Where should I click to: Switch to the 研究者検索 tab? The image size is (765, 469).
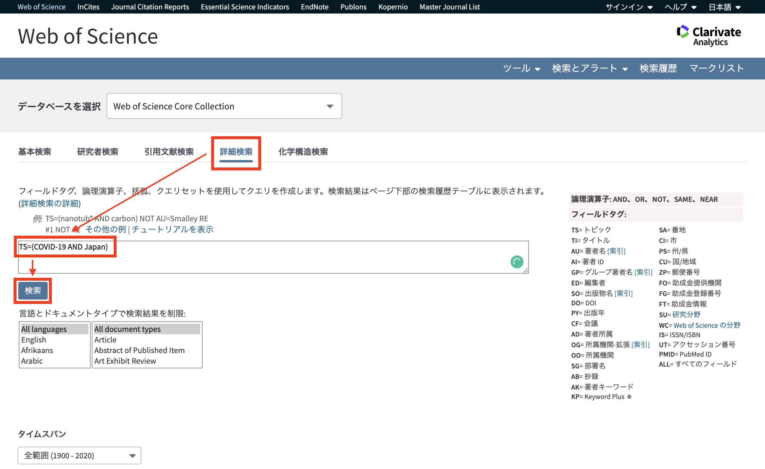click(x=97, y=152)
